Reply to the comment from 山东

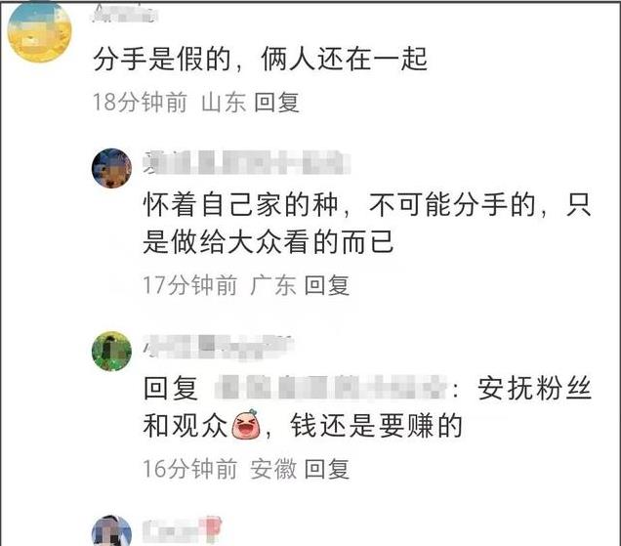[276, 103]
